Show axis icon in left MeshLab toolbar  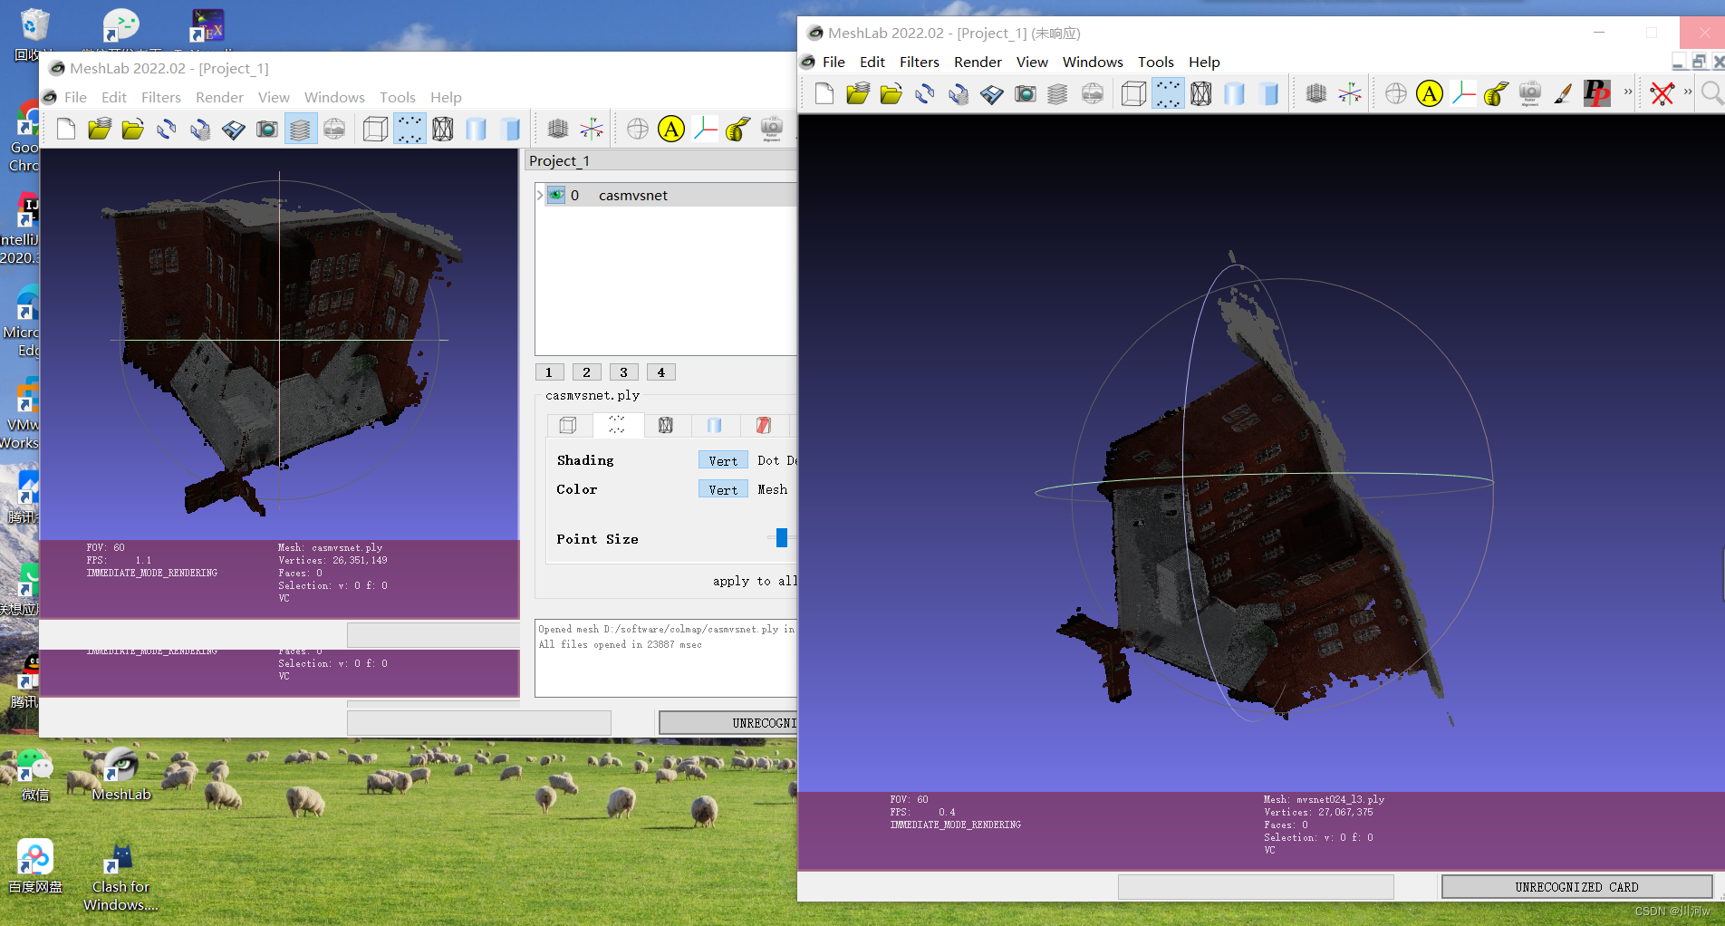point(592,130)
